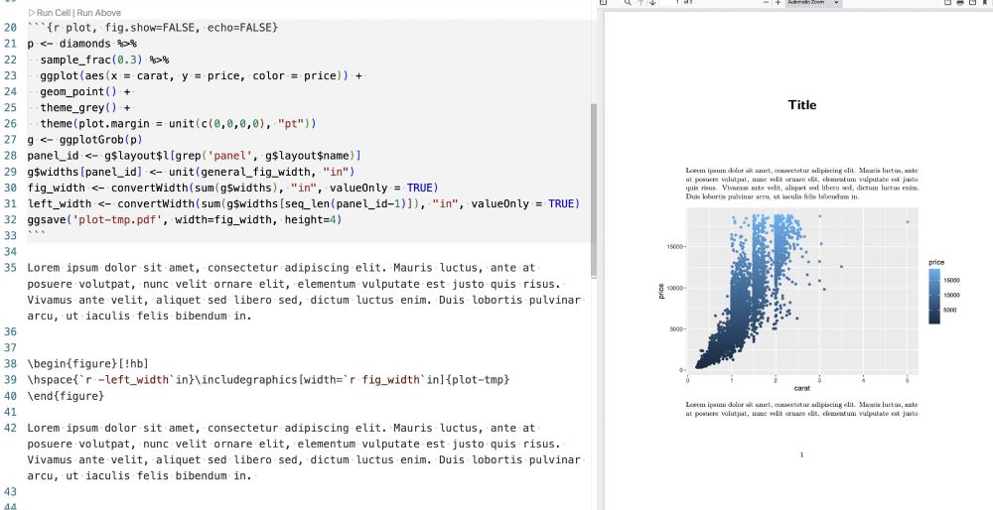Click the editor vertical scrollbar thumb

(x=594, y=190)
